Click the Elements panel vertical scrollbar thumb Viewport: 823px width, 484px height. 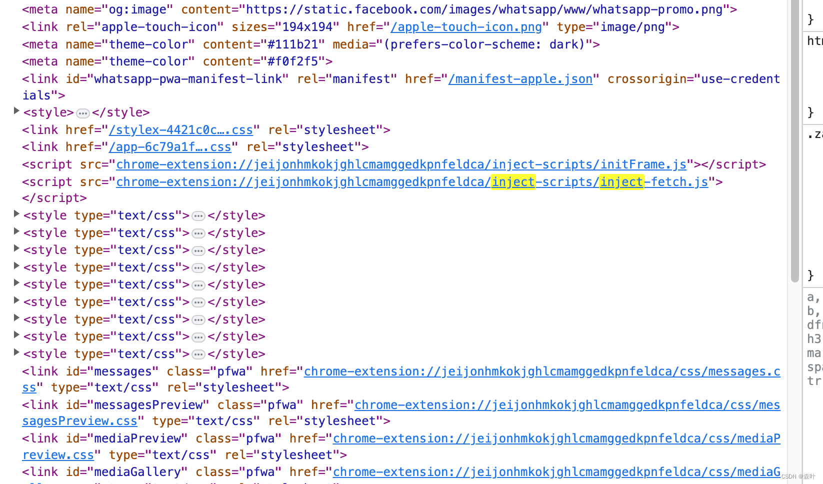pos(795,141)
